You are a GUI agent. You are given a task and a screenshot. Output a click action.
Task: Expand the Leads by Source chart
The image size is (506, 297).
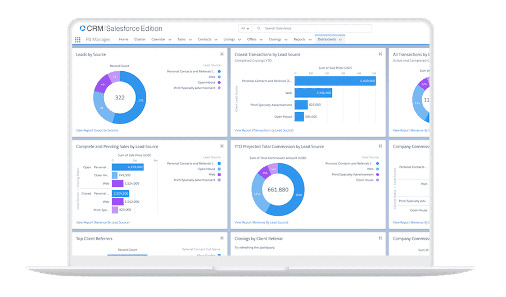[x=222, y=54]
